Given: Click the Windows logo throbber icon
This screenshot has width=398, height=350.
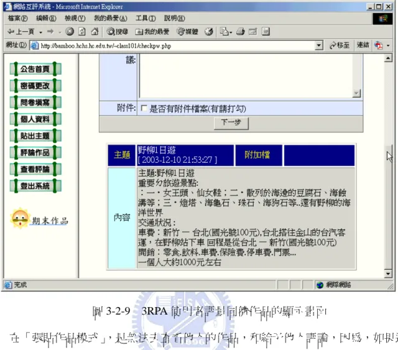Looking at the screenshot, I should (x=383, y=19).
